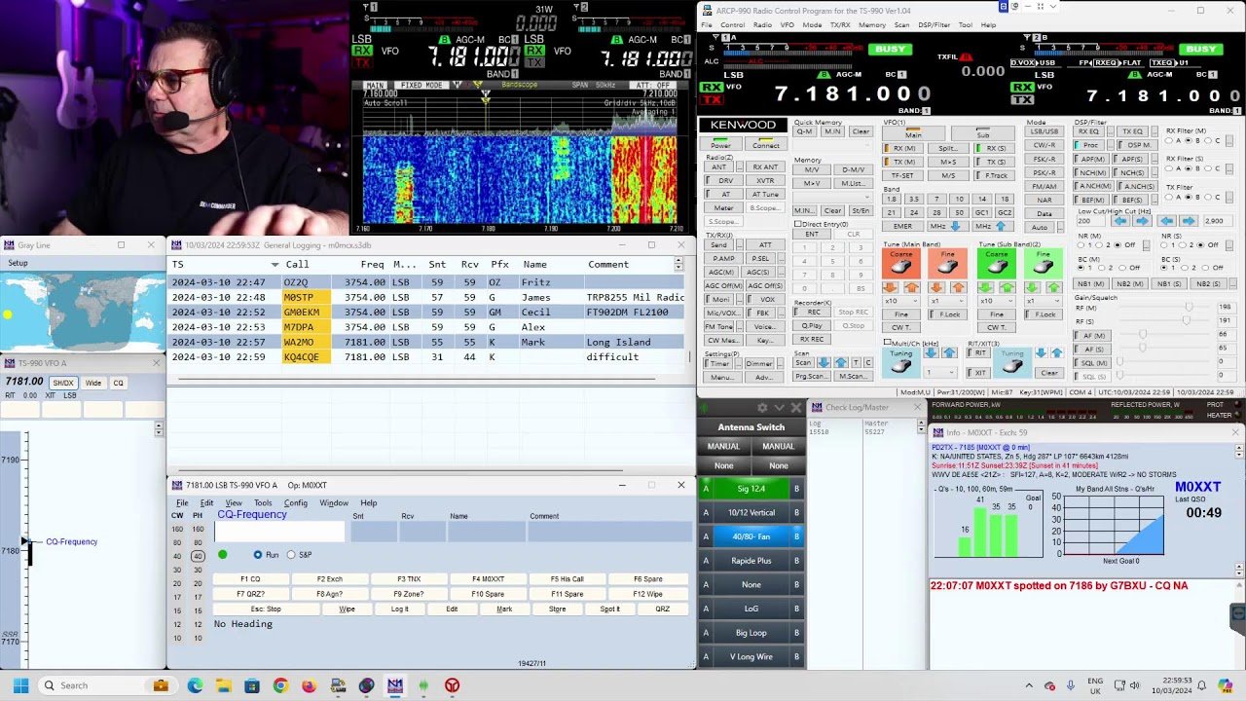Select S&P radio button in N1MM entry window
This screenshot has width=1246, height=701.
point(291,555)
